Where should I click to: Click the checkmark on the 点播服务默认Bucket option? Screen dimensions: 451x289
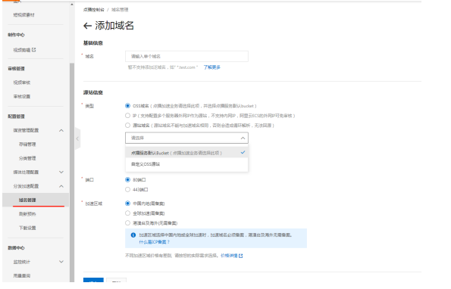(x=243, y=152)
